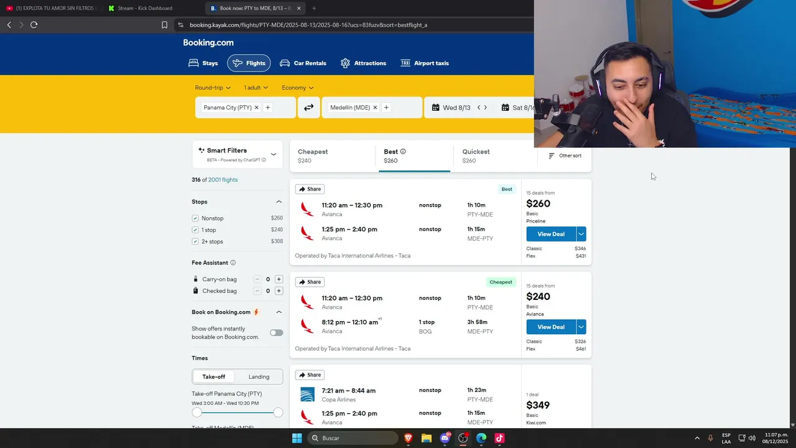Open the Stays tab
The width and height of the screenshot is (796, 448).
coord(203,63)
